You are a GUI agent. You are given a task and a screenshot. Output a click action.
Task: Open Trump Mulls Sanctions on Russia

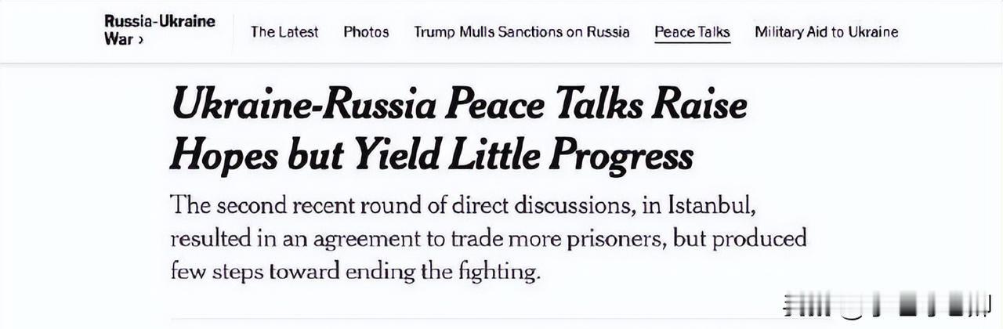522,32
